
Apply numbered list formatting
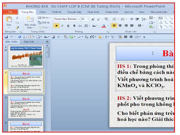click(122, 19)
